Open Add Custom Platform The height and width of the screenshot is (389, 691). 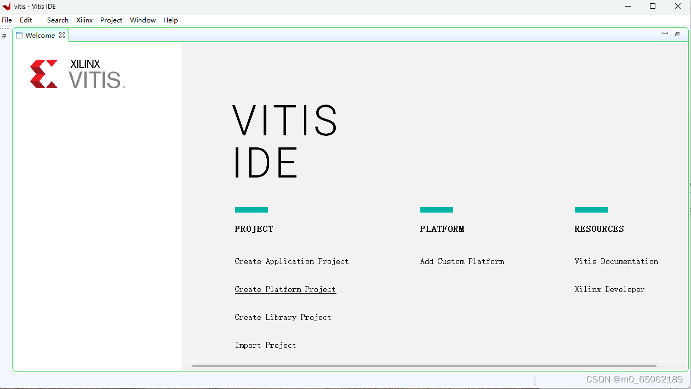(x=462, y=261)
